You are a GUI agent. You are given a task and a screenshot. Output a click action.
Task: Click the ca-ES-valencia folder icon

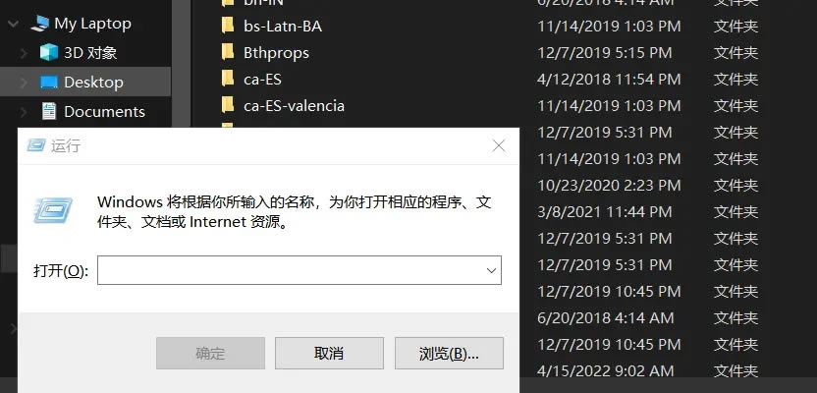[x=228, y=105]
